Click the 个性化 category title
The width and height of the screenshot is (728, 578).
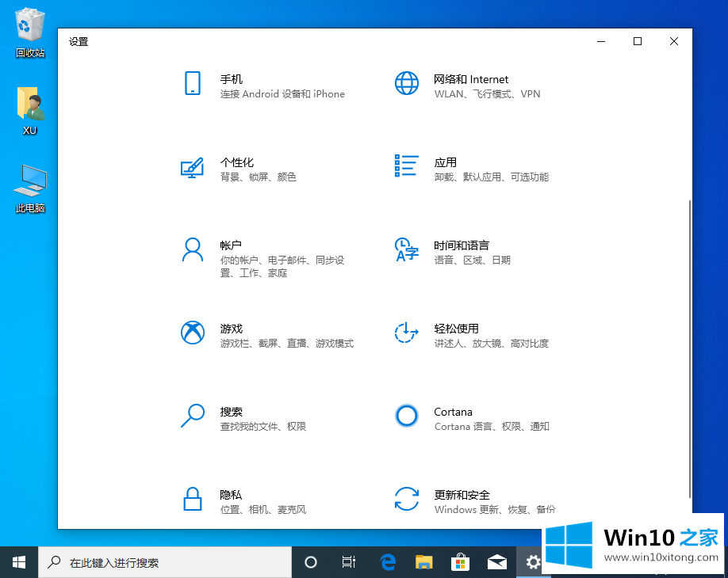(237, 162)
